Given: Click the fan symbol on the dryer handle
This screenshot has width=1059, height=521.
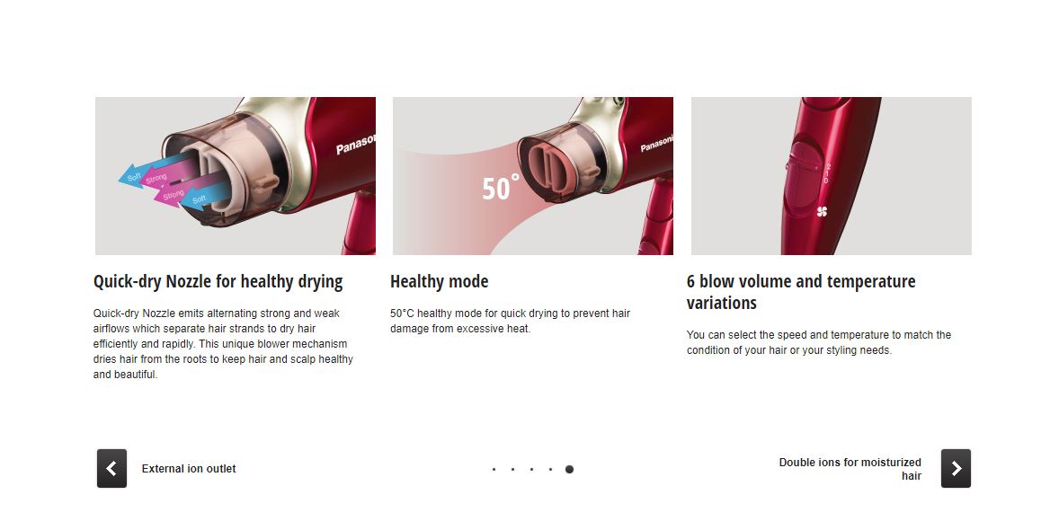Looking at the screenshot, I should point(822,212).
